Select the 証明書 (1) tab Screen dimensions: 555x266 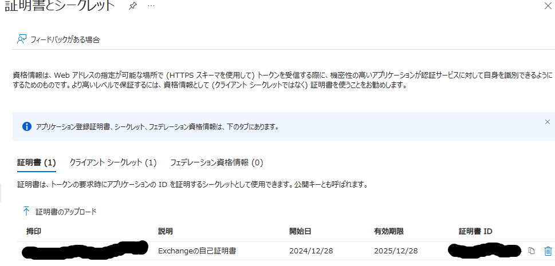(x=37, y=162)
